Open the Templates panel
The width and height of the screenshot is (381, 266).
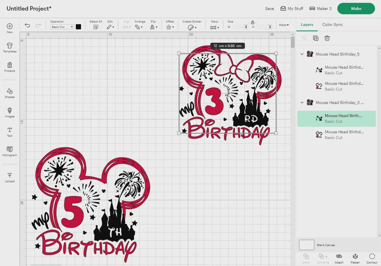pyautogui.click(x=10, y=48)
